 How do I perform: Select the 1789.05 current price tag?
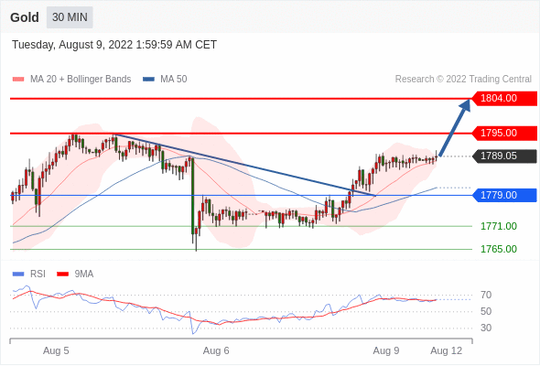tap(504, 156)
